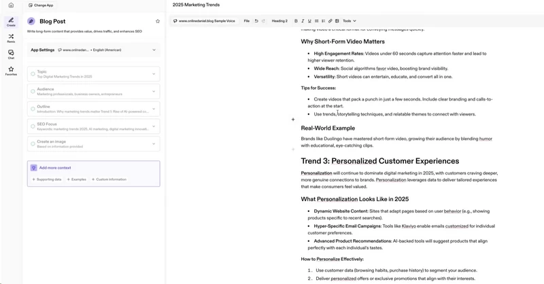544x284 pixels.
Task: Add Supporting data context
Action: (47, 179)
